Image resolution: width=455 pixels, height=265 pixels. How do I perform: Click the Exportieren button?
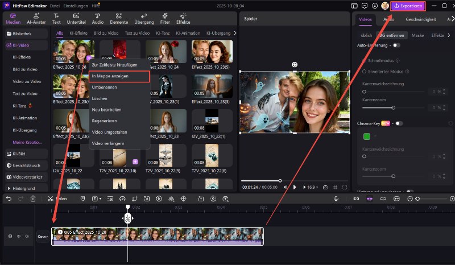pyautogui.click(x=408, y=6)
